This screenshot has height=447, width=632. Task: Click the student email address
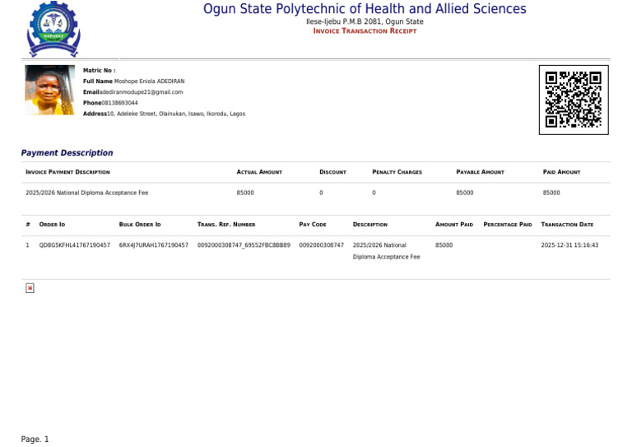141,92
